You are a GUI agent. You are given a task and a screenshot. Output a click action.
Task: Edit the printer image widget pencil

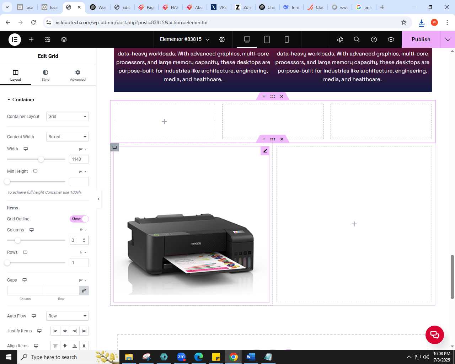tap(265, 151)
